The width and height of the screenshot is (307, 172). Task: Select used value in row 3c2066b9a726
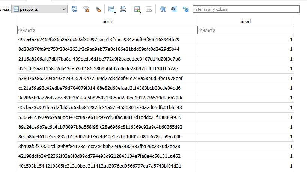coord(245,98)
